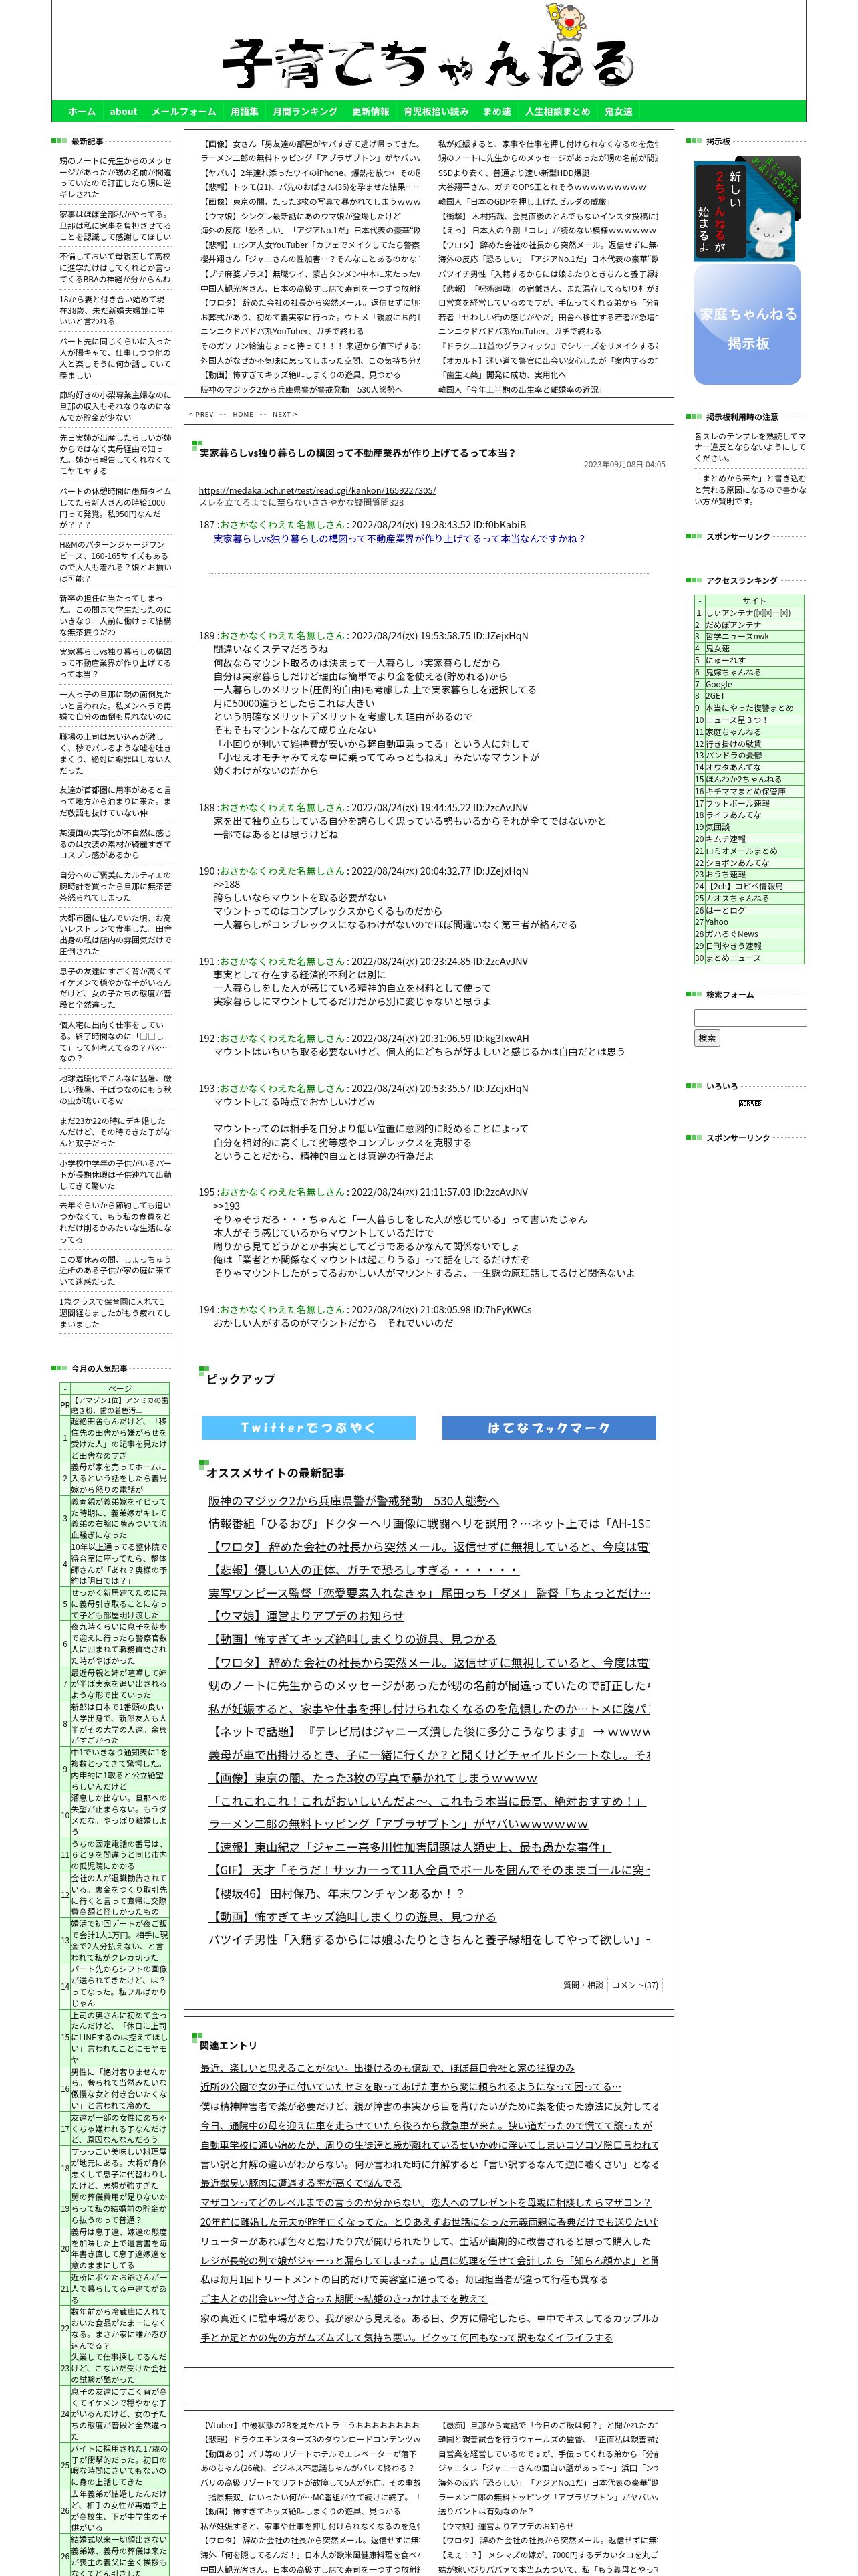Click the ACR WEB counter badge
858x2576 pixels.
tap(750, 1104)
